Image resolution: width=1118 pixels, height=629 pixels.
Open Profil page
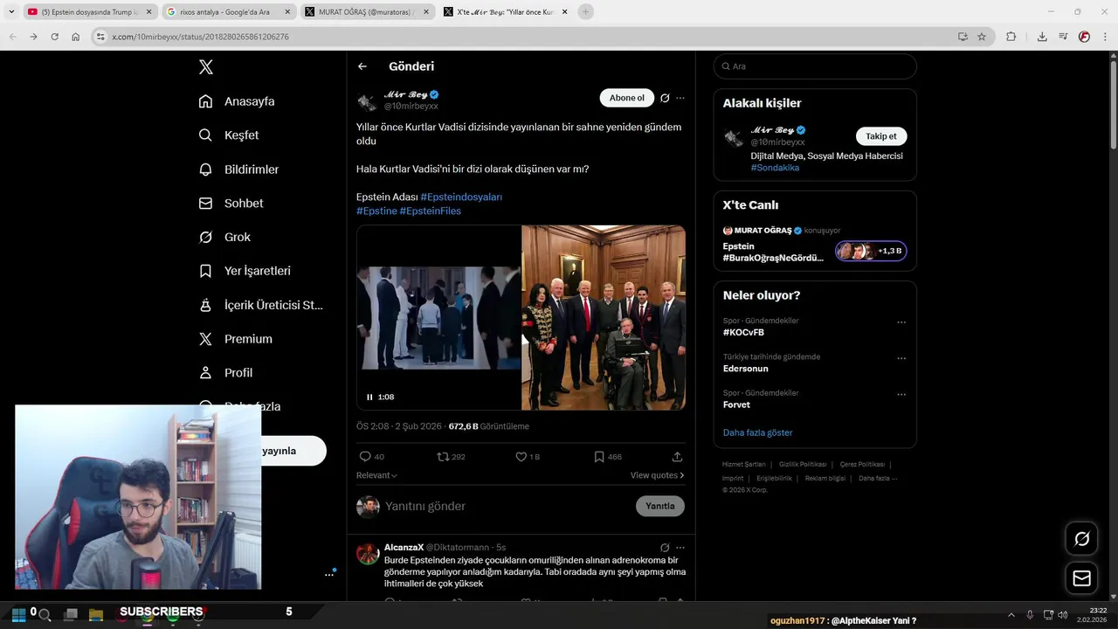[225, 372]
